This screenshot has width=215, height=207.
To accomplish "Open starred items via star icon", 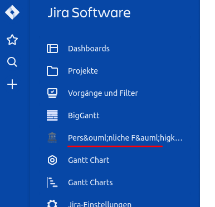I will tap(12, 40).
